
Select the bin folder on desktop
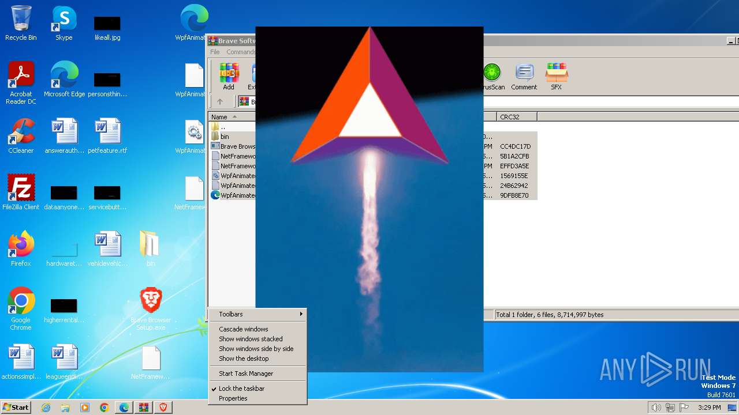coord(150,249)
